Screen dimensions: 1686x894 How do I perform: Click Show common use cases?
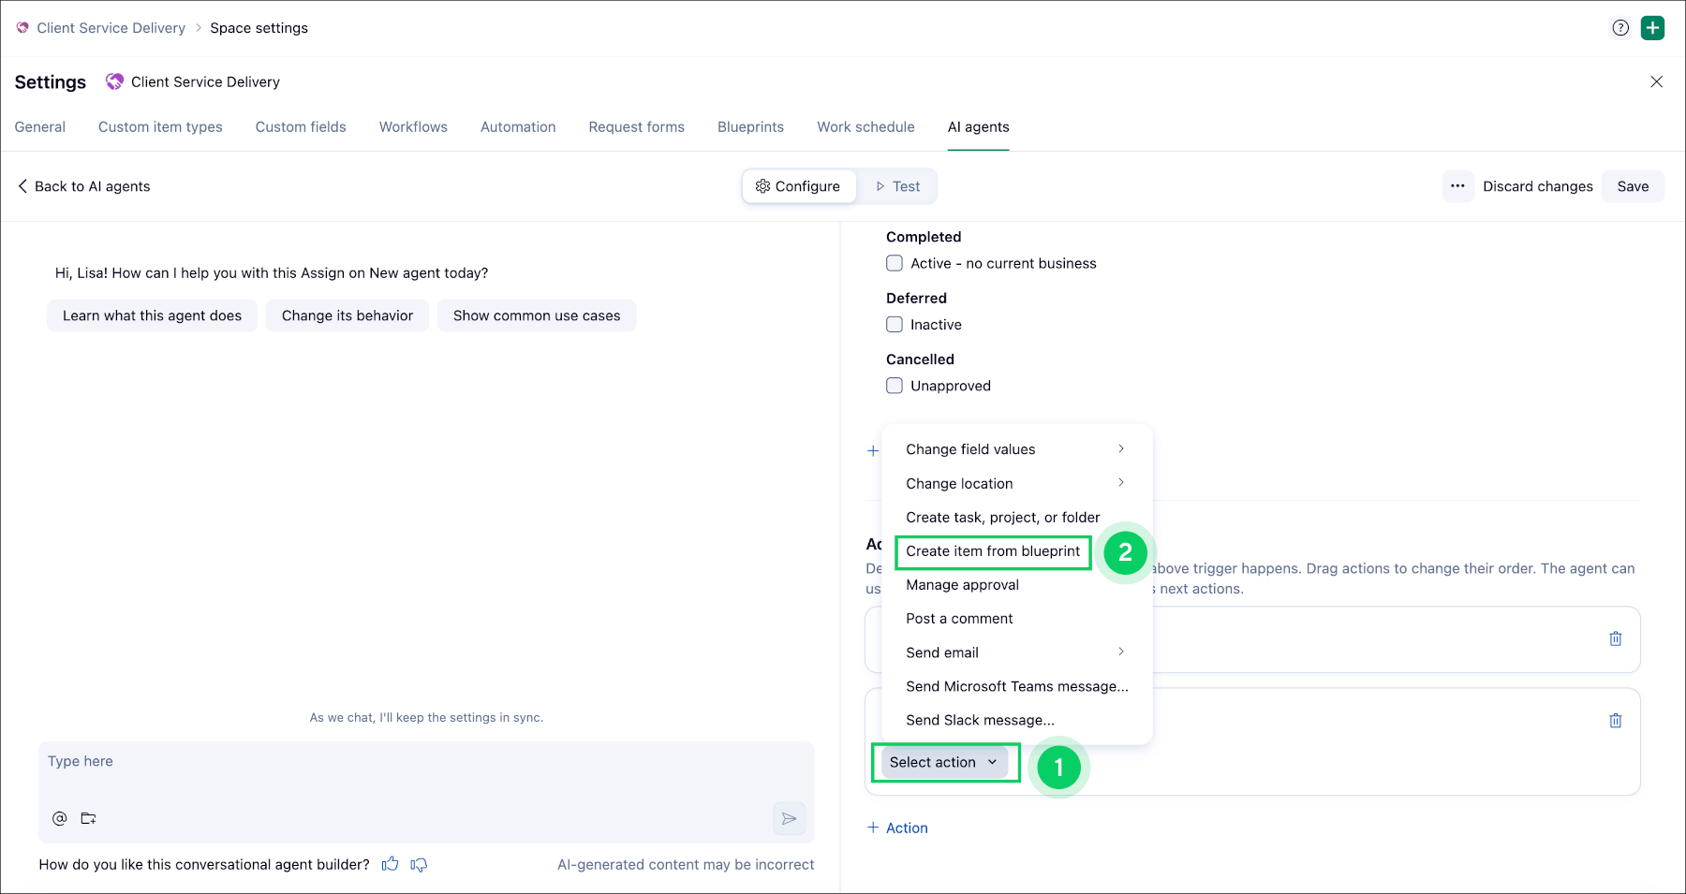[537, 315]
